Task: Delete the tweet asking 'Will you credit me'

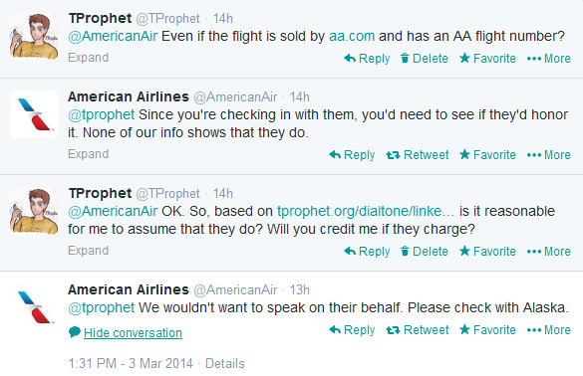Action: (425, 252)
